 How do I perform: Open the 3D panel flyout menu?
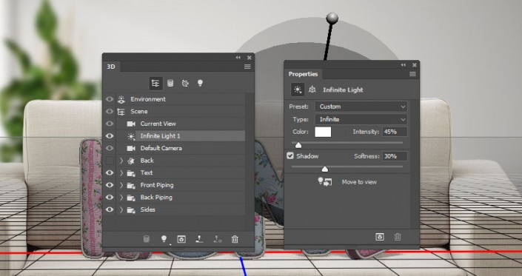247,67
